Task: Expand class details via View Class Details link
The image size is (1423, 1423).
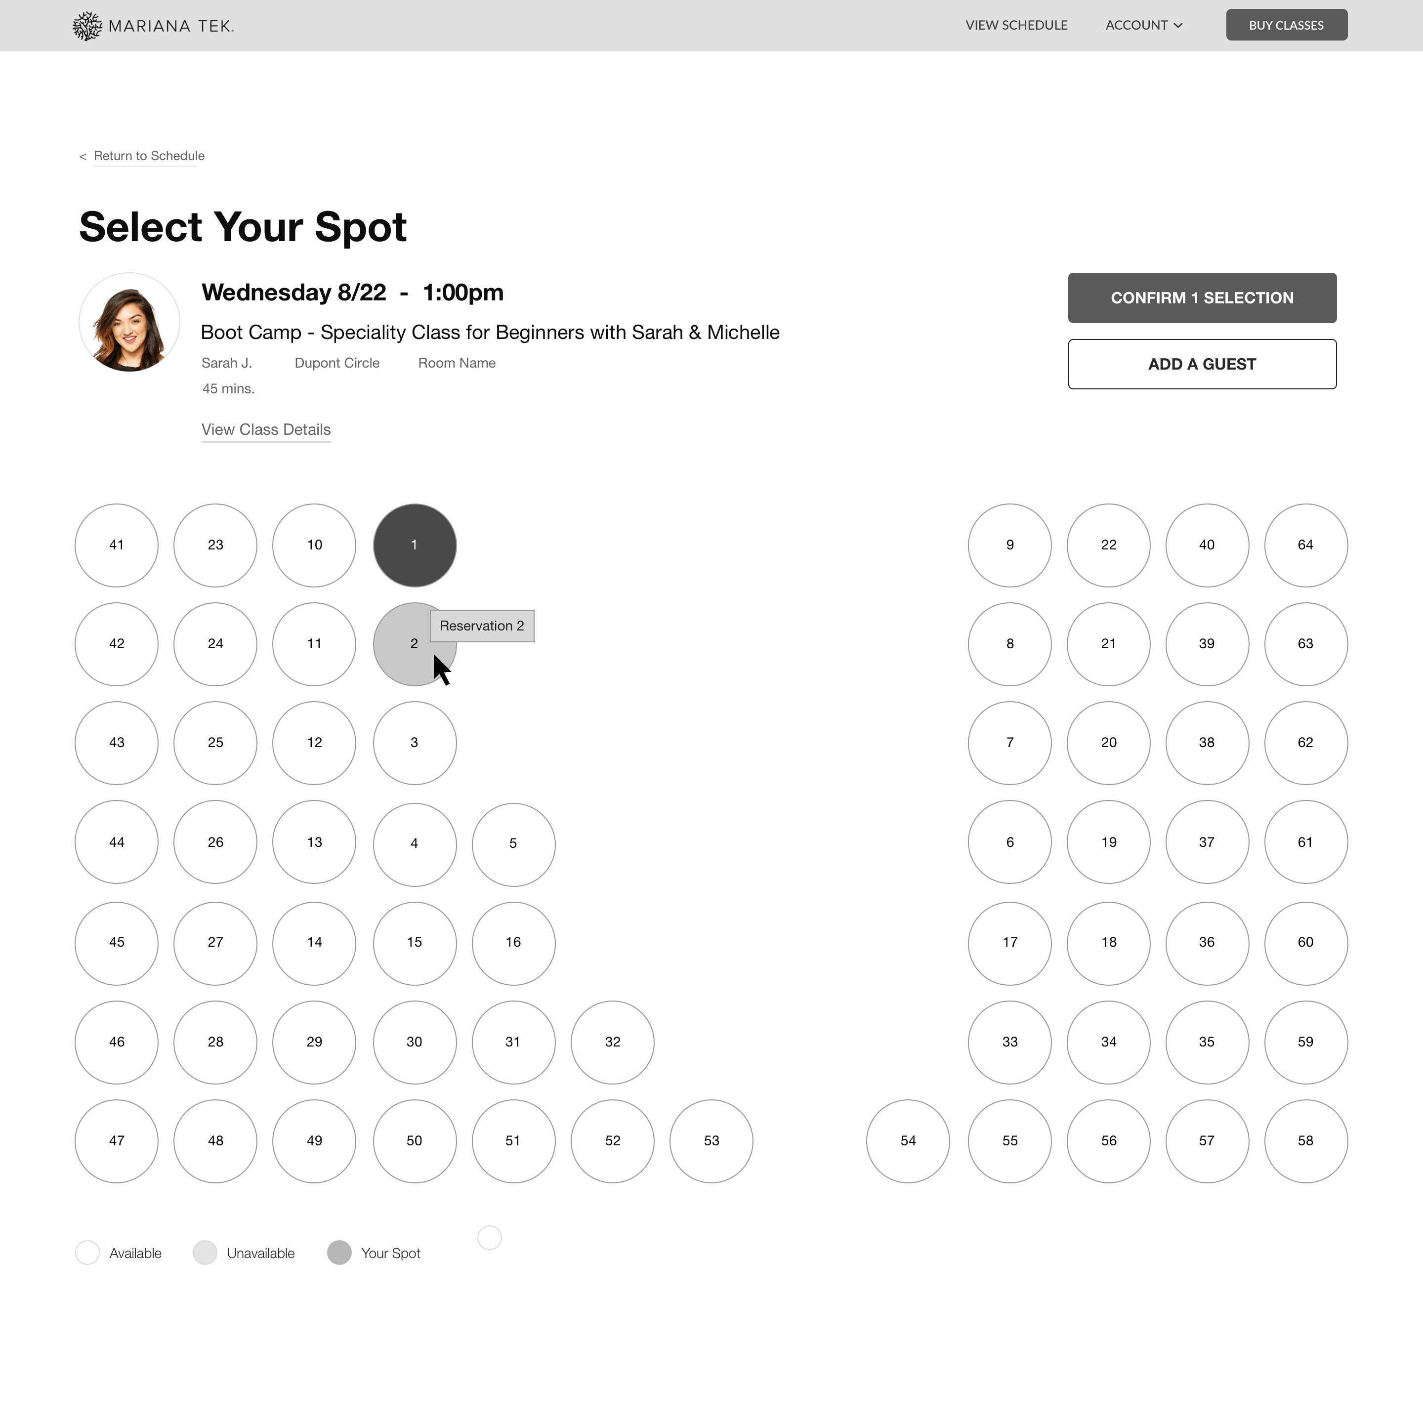Action: 266,429
